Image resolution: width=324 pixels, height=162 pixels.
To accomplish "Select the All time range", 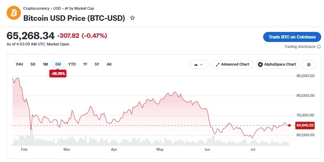I will coord(109,64).
